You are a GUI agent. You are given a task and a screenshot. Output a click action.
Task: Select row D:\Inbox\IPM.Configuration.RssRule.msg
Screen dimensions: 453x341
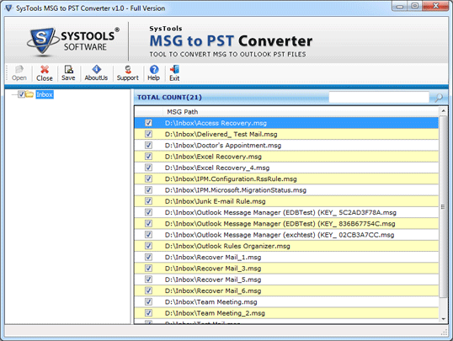pos(286,178)
